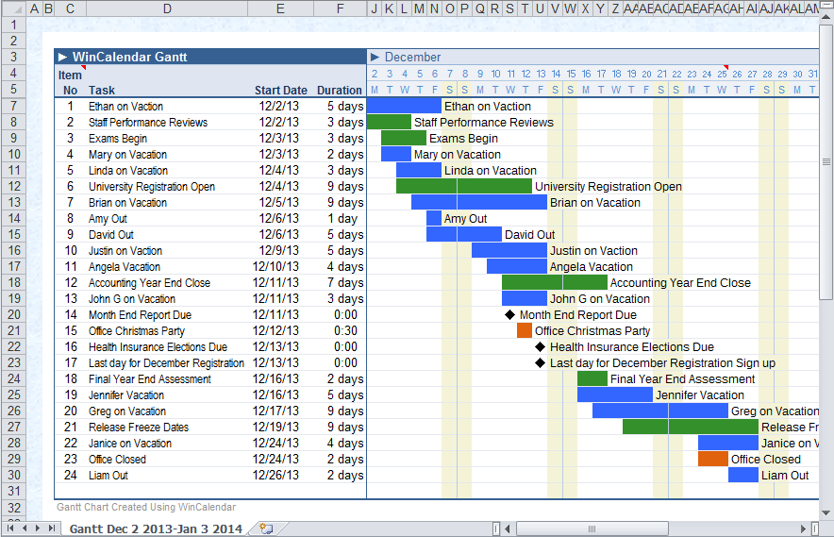Click the Health Insurance Elections Due diamond

pos(540,347)
